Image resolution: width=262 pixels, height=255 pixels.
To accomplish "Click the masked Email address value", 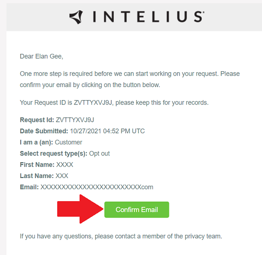I will pyautogui.click(x=97, y=187).
